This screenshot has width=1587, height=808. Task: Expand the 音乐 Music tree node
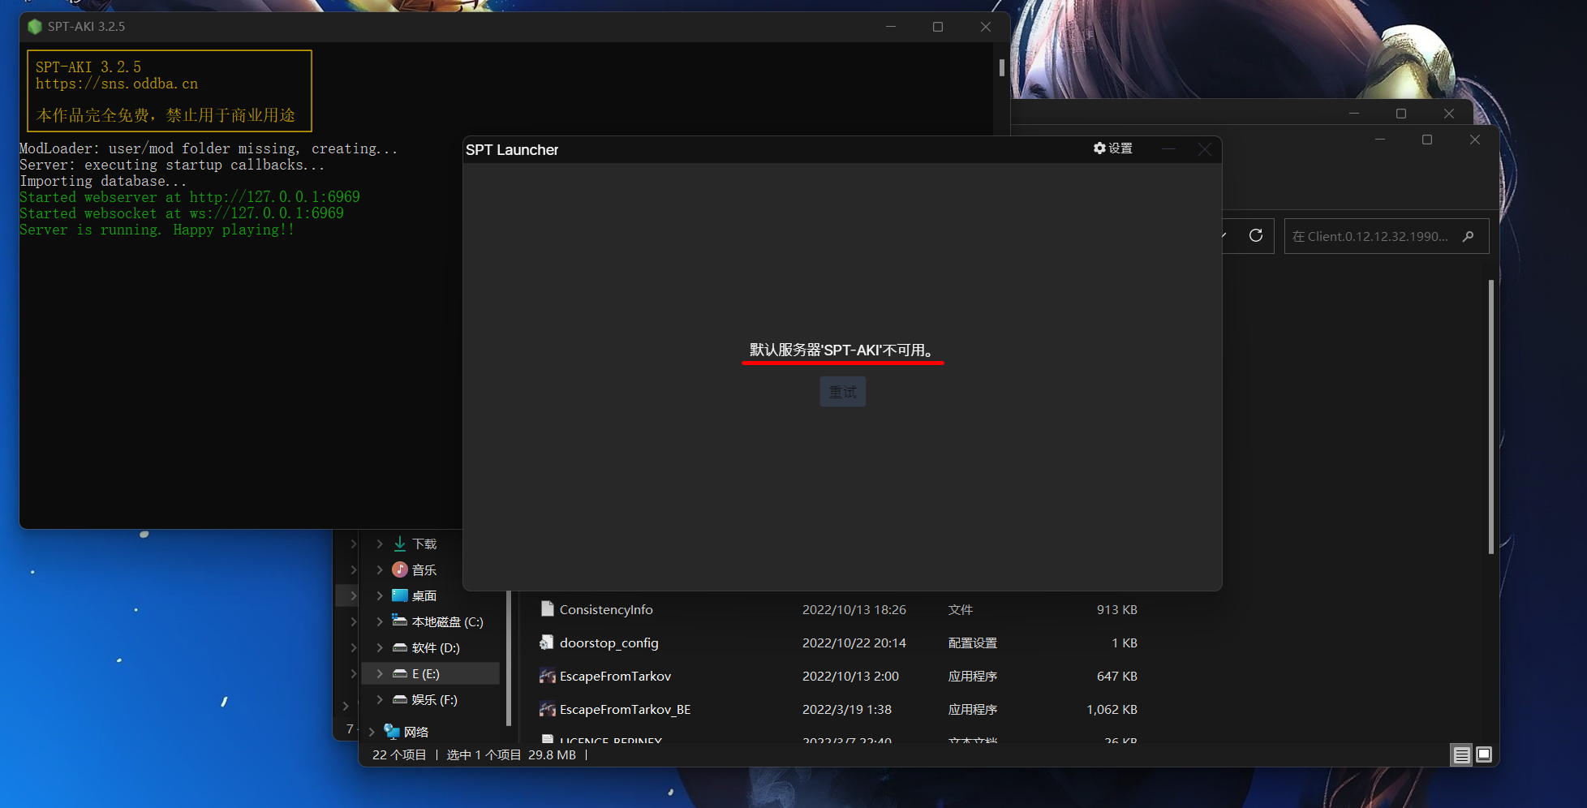point(380,569)
